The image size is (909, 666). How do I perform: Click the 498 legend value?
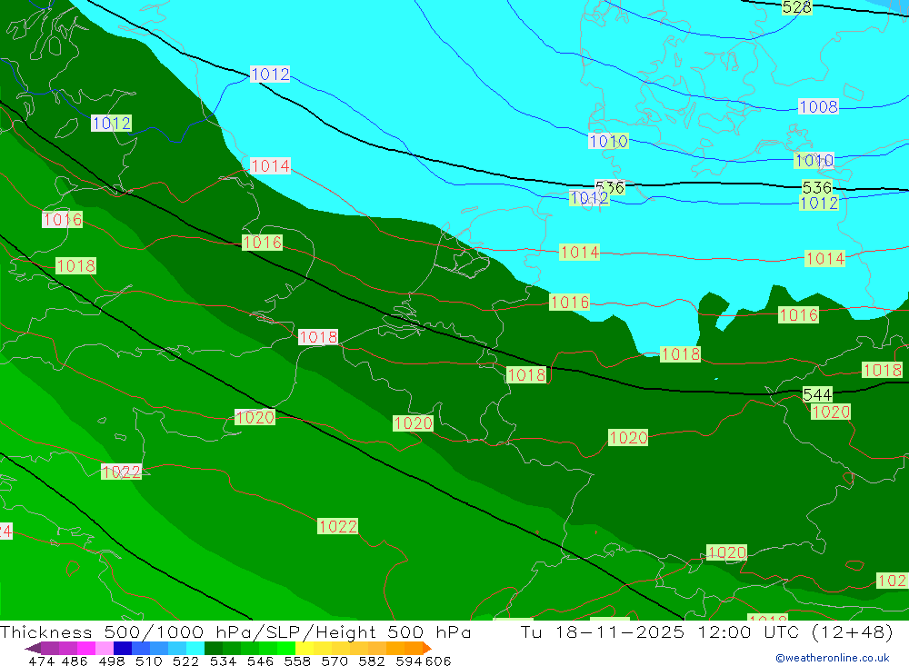point(111,661)
